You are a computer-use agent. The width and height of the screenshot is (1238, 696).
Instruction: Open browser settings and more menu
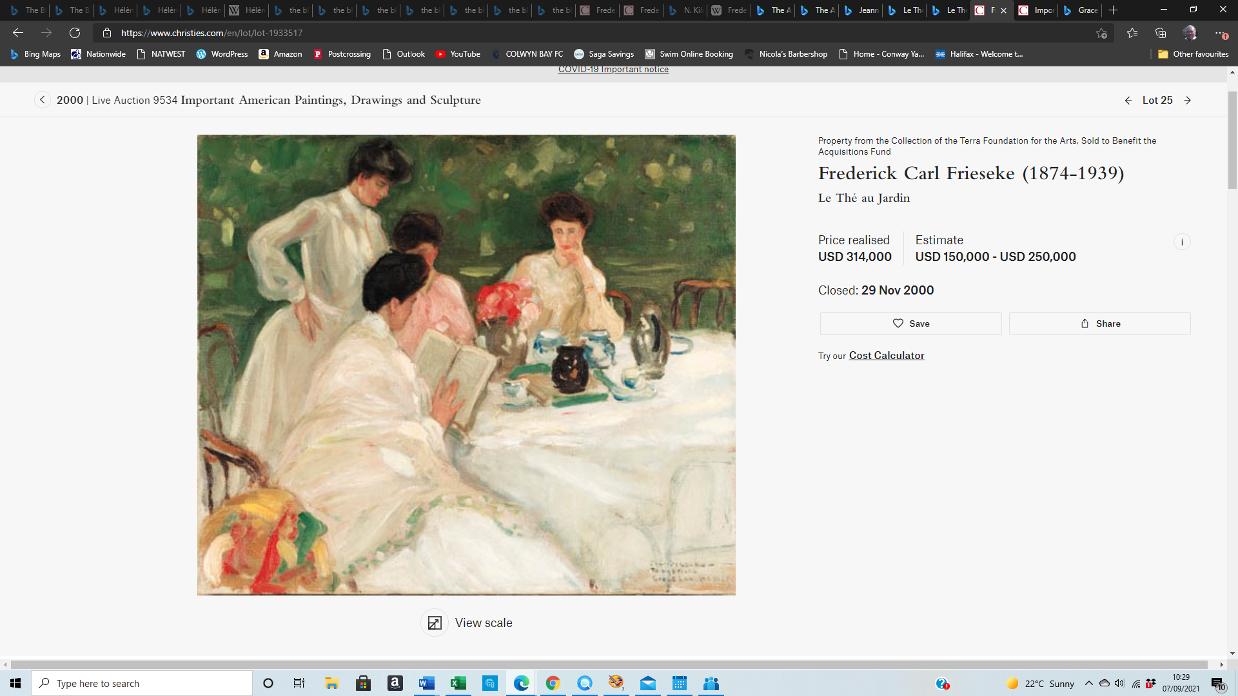1219,33
